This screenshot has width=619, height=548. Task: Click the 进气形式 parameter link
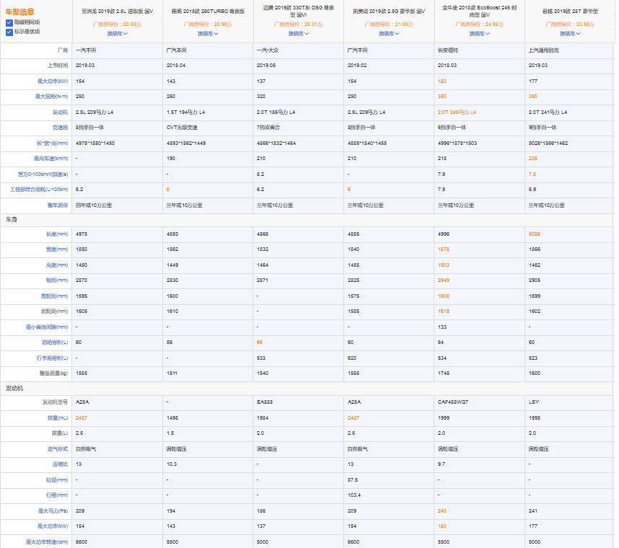pyautogui.click(x=58, y=449)
